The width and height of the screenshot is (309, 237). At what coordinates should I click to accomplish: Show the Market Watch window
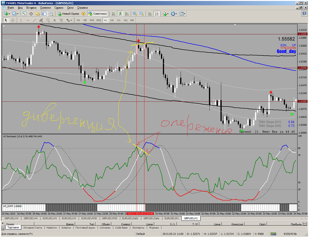(24, 14)
